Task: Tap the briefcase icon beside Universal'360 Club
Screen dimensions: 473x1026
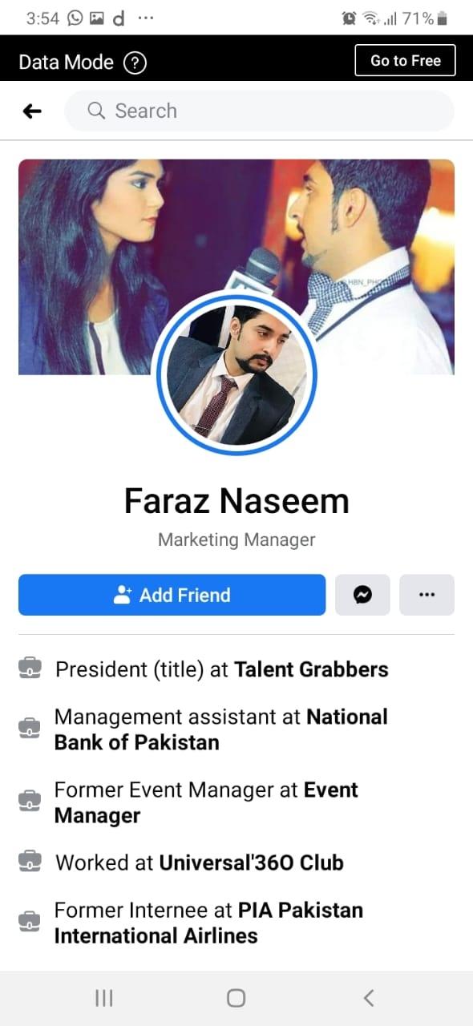Action: (30, 862)
